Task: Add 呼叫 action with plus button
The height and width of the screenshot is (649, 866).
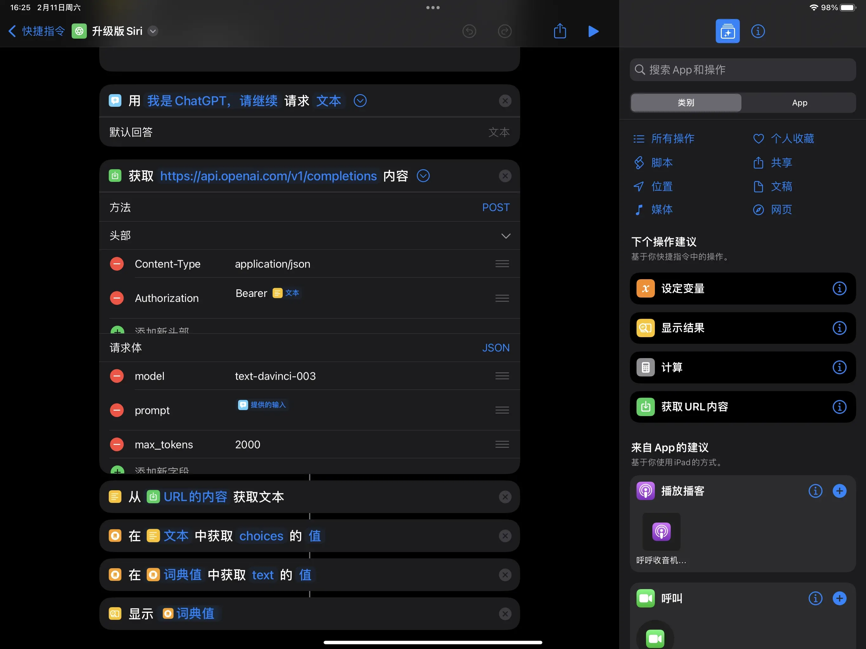Action: (839, 598)
